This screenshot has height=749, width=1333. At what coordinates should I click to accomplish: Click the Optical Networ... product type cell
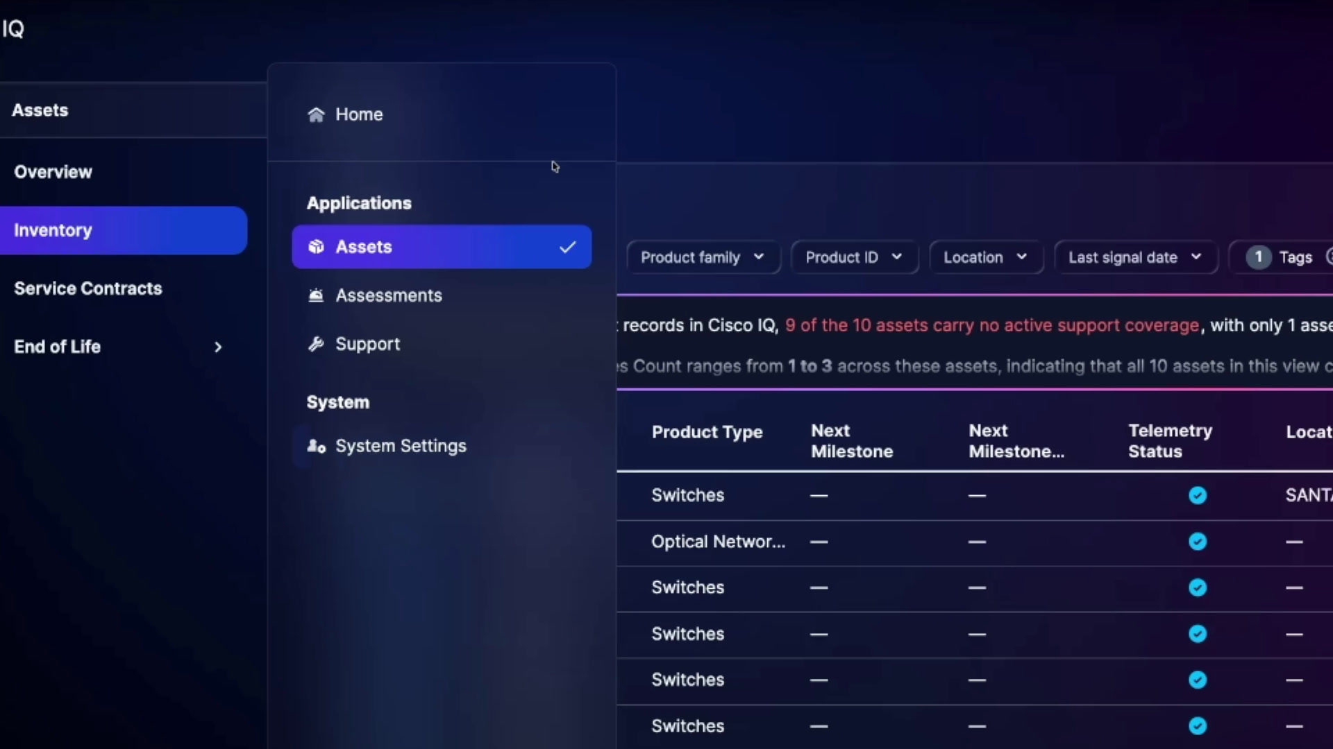point(718,542)
